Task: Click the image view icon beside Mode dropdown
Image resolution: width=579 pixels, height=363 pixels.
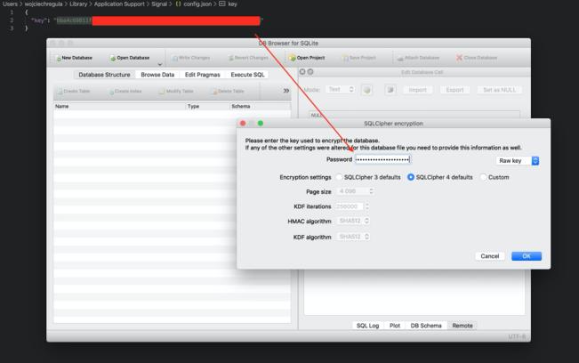Action: (366, 90)
